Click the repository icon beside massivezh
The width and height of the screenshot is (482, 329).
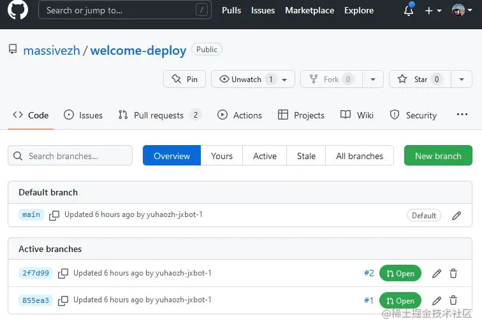click(x=13, y=49)
